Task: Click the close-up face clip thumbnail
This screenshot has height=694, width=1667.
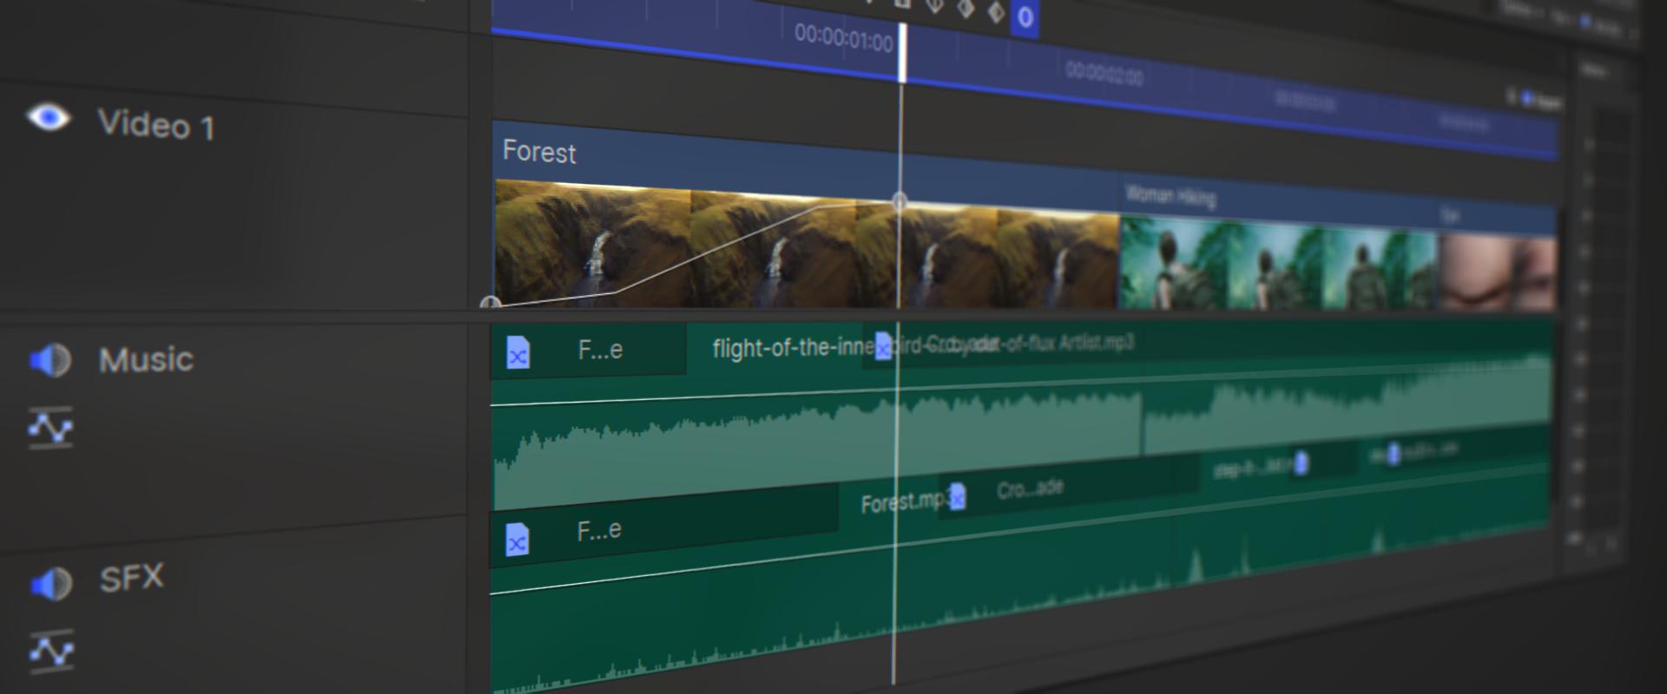Action: click(x=1499, y=273)
